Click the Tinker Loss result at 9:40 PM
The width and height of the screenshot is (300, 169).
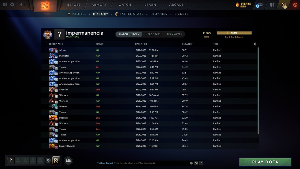coord(98,67)
